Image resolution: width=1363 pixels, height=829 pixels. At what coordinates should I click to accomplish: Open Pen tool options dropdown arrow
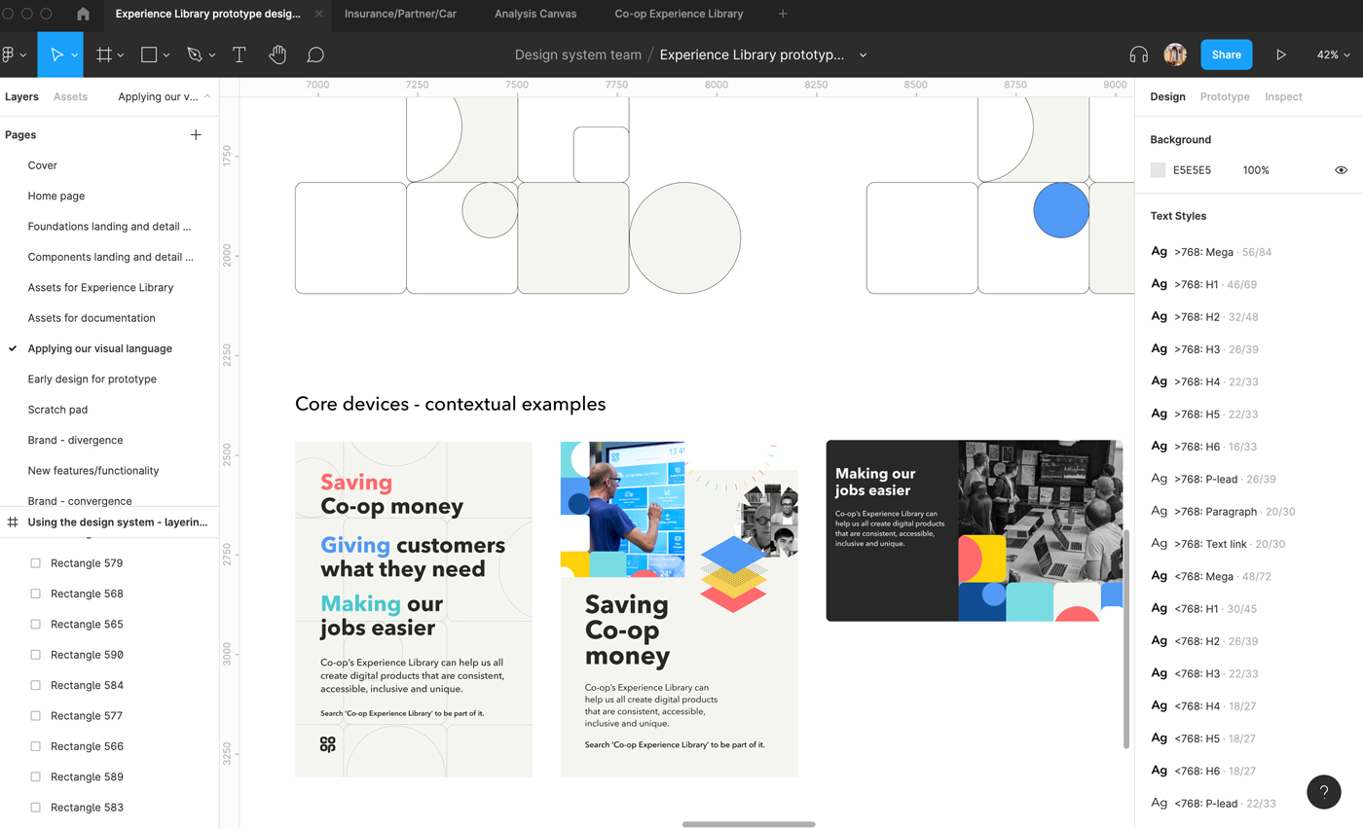pos(212,55)
